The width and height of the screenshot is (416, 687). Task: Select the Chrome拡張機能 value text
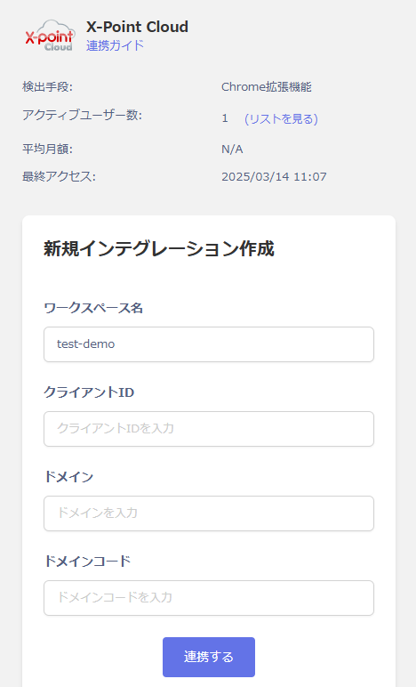pos(267,87)
